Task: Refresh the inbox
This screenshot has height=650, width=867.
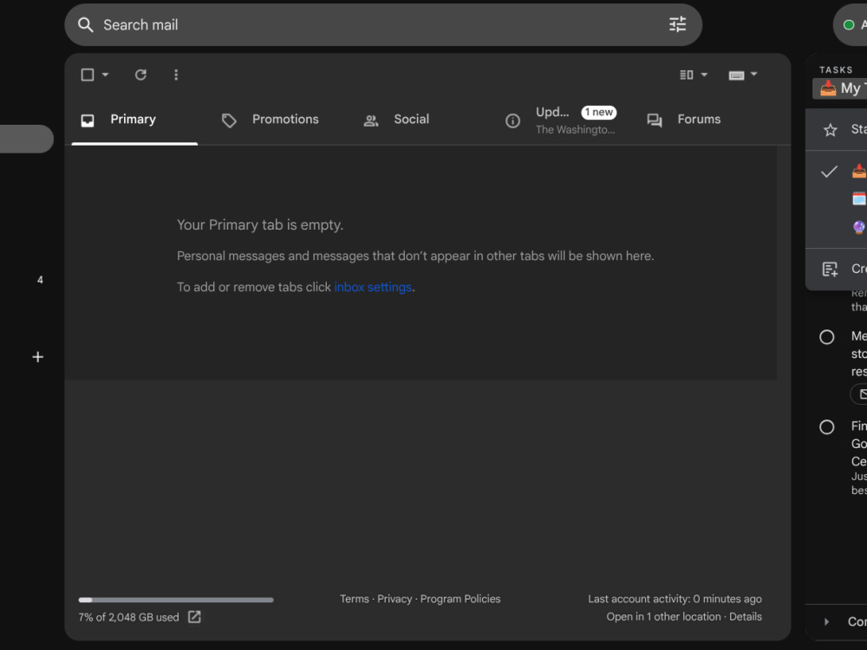Action: [x=140, y=75]
